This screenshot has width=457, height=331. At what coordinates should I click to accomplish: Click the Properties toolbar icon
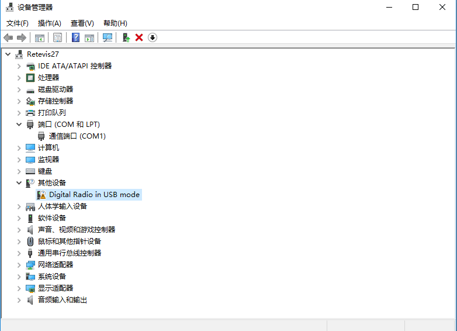pos(57,37)
